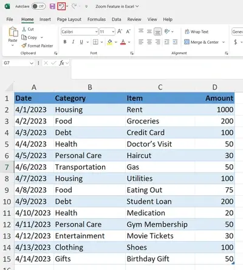Viewport: 243px width, 270px height.
Task: Click the red Font Color icon
Action: 123,42
